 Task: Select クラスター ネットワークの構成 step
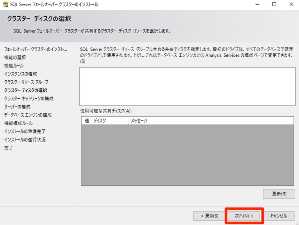[x=29, y=99]
